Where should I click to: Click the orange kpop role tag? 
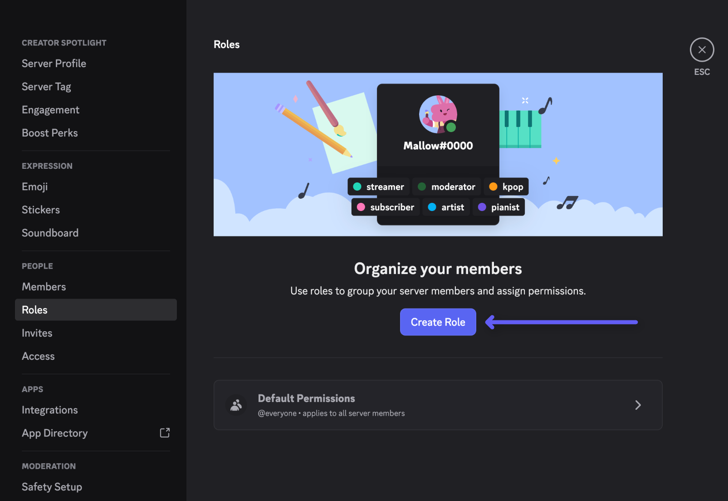506,187
